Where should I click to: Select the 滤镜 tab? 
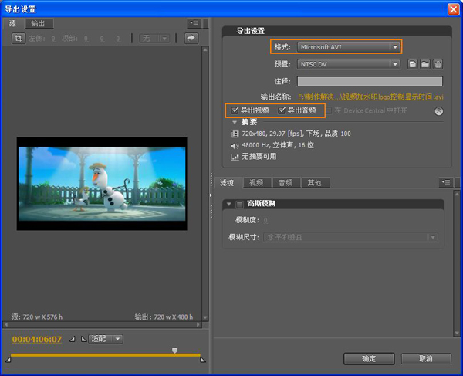click(227, 183)
